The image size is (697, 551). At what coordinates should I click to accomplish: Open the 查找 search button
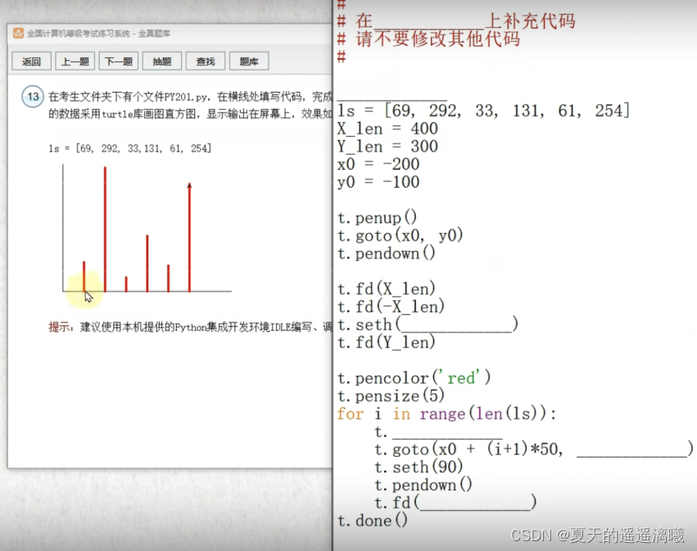(x=206, y=61)
